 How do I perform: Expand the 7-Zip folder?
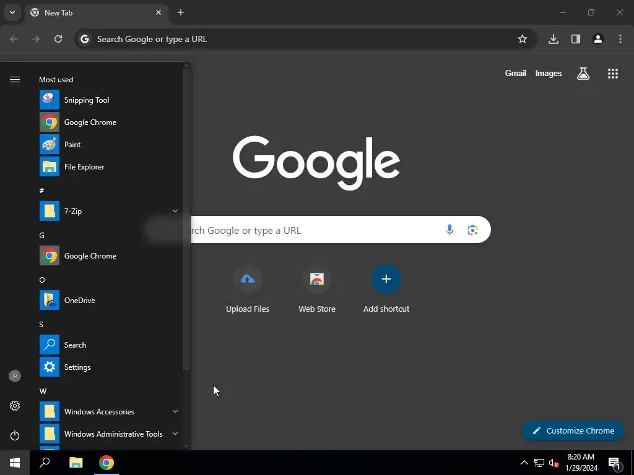point(109,211)
